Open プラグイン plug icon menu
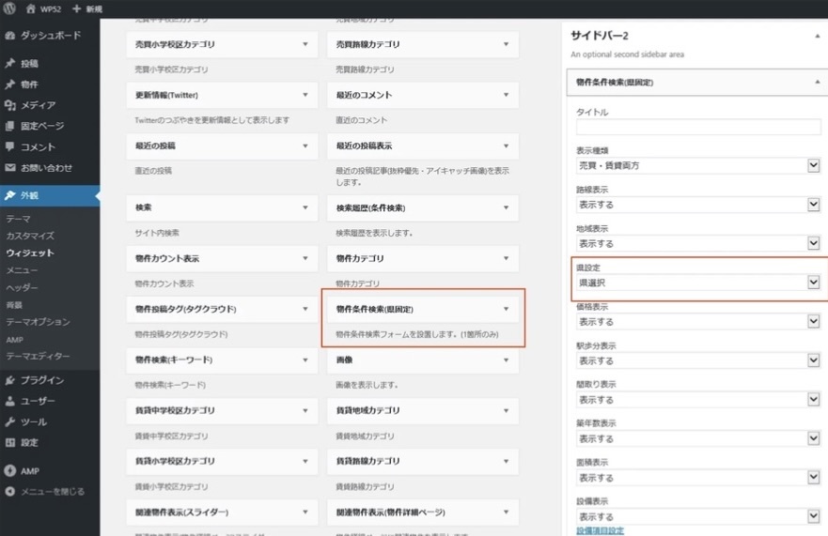Screen dimensions: 828x536 click(x=10, y=380)
